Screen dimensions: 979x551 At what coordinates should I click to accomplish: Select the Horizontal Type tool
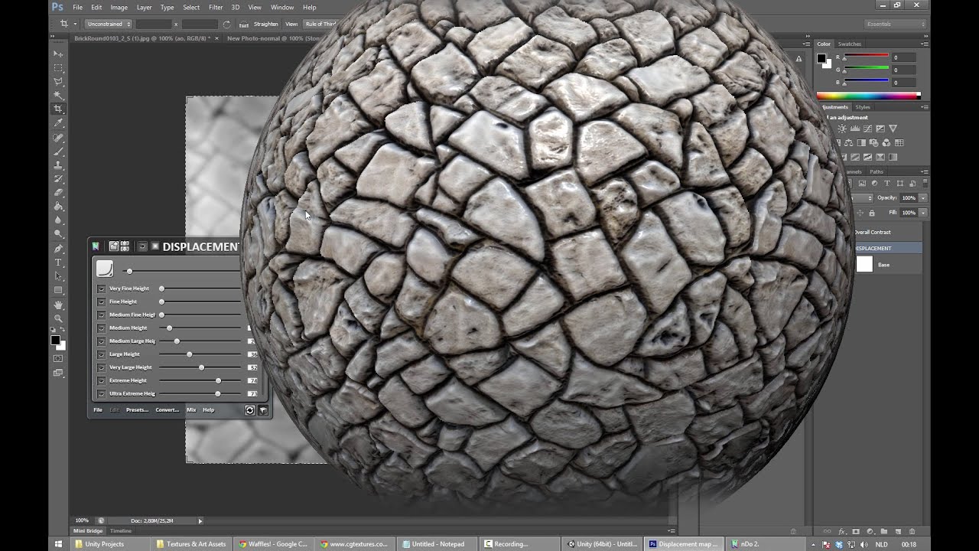tap(58, 262)
